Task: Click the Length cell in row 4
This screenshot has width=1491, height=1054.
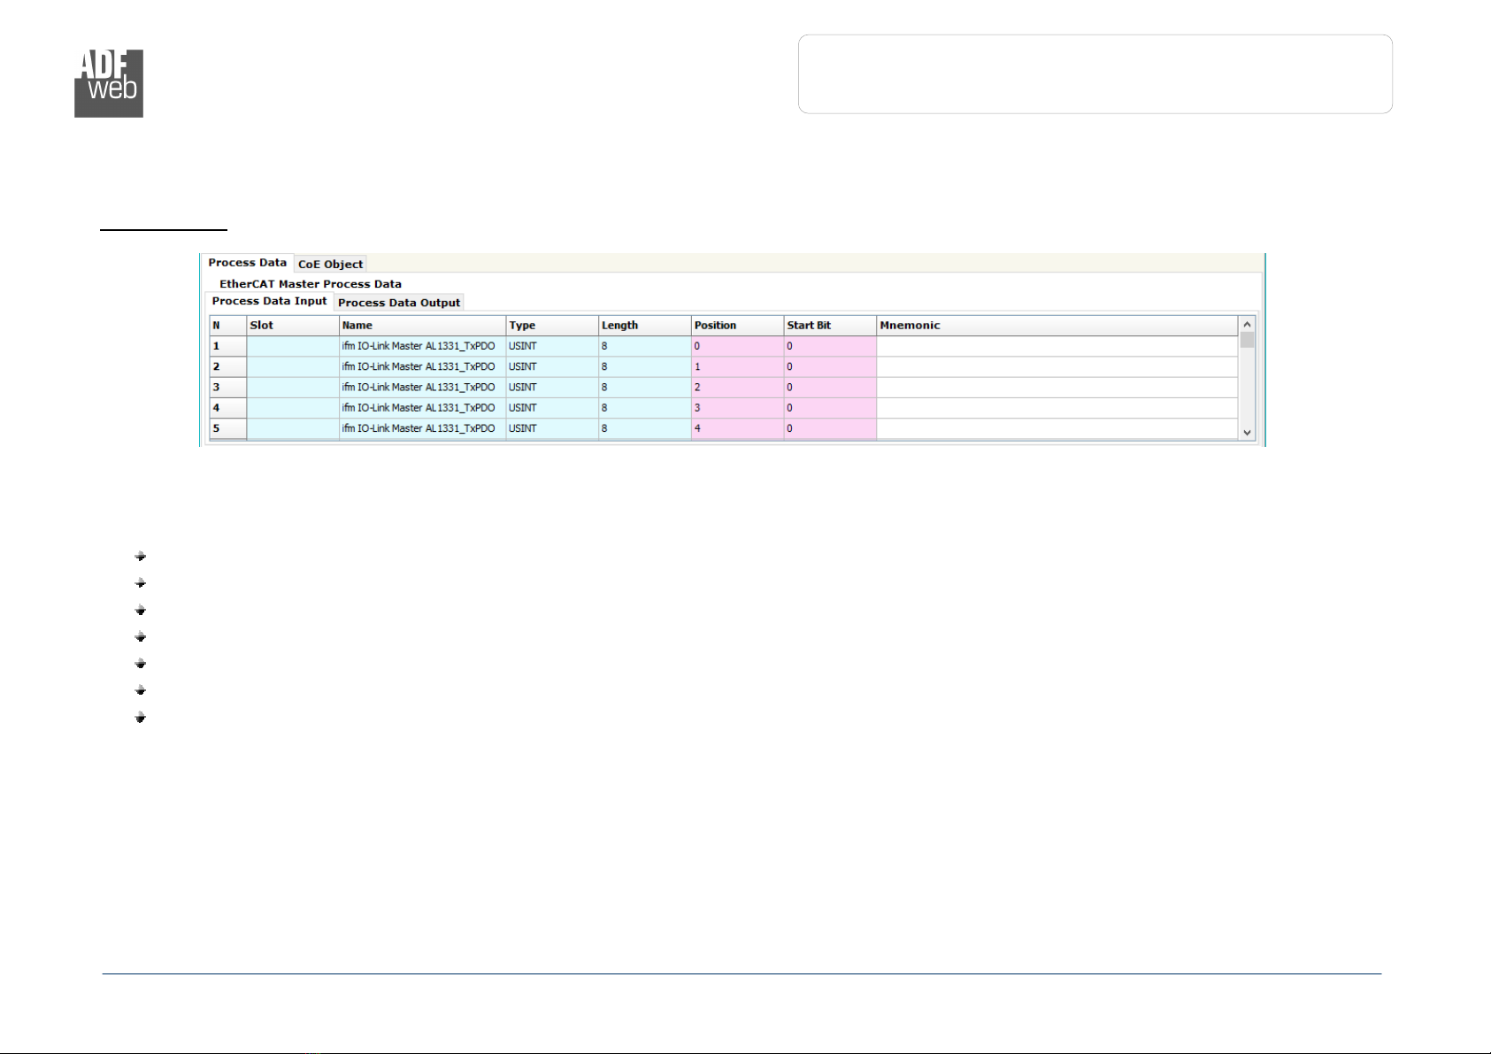Action: click(644, 408)
